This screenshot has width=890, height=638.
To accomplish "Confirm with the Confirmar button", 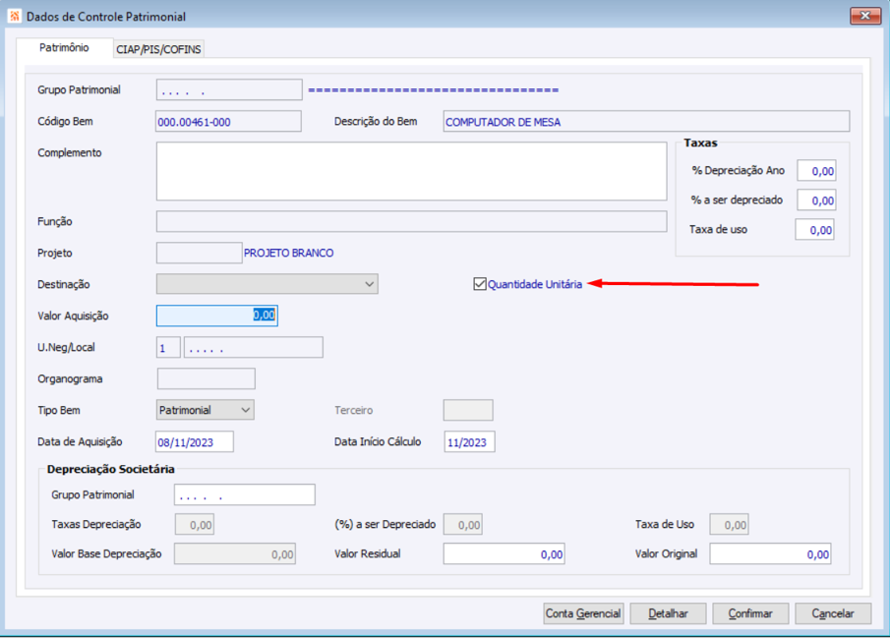I will point(750,613).
